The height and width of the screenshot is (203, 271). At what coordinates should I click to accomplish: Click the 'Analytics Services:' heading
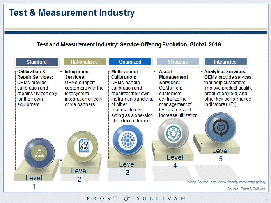point(225,72)
